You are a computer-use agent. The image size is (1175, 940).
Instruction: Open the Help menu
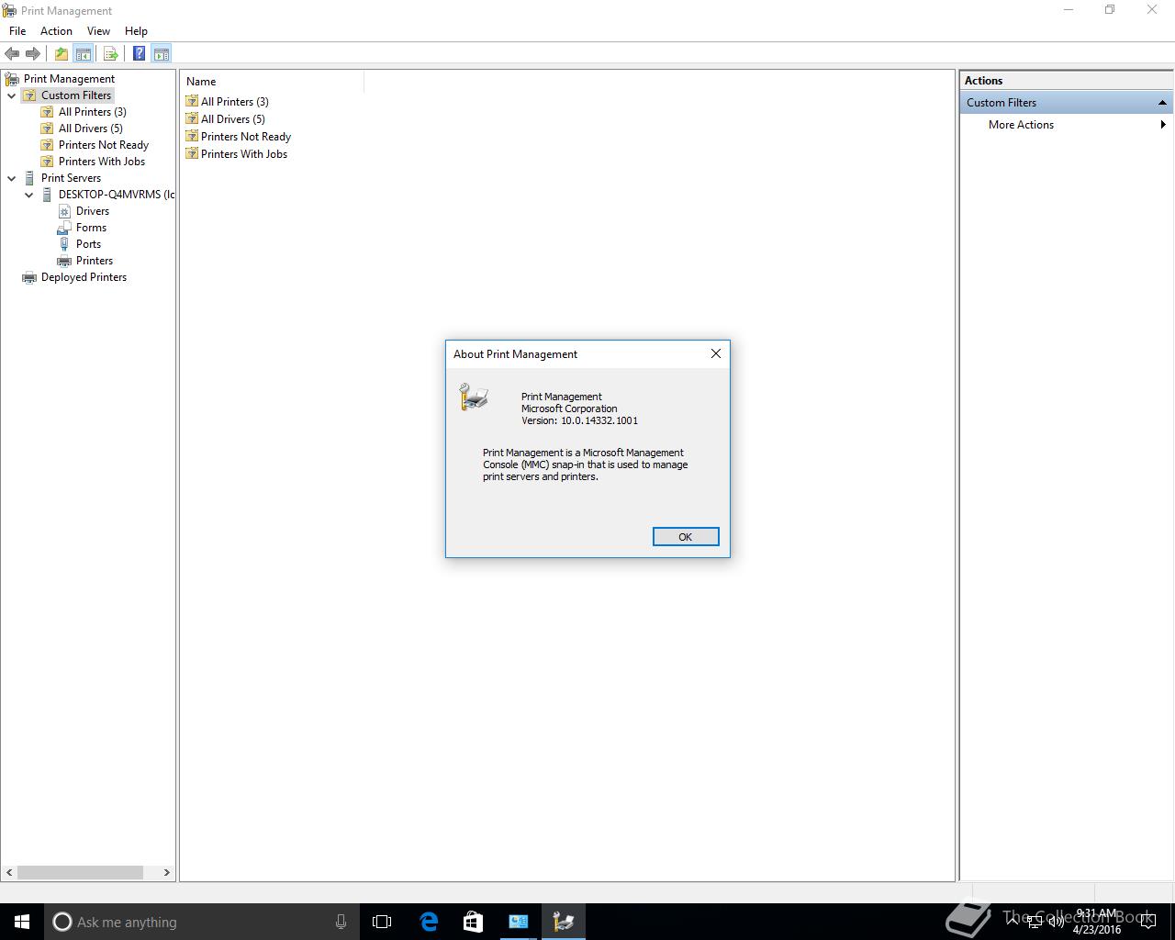[136, 31]
